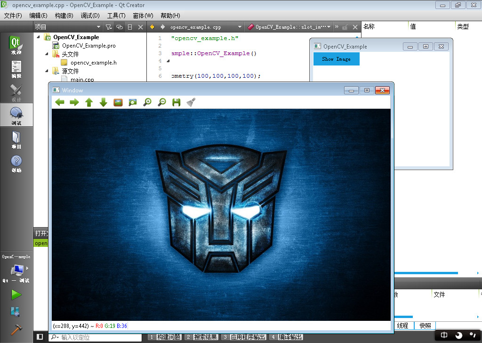Select the zoom in magnifier tool
Viewport: 482px width, 343px height.
click(147, 102)
